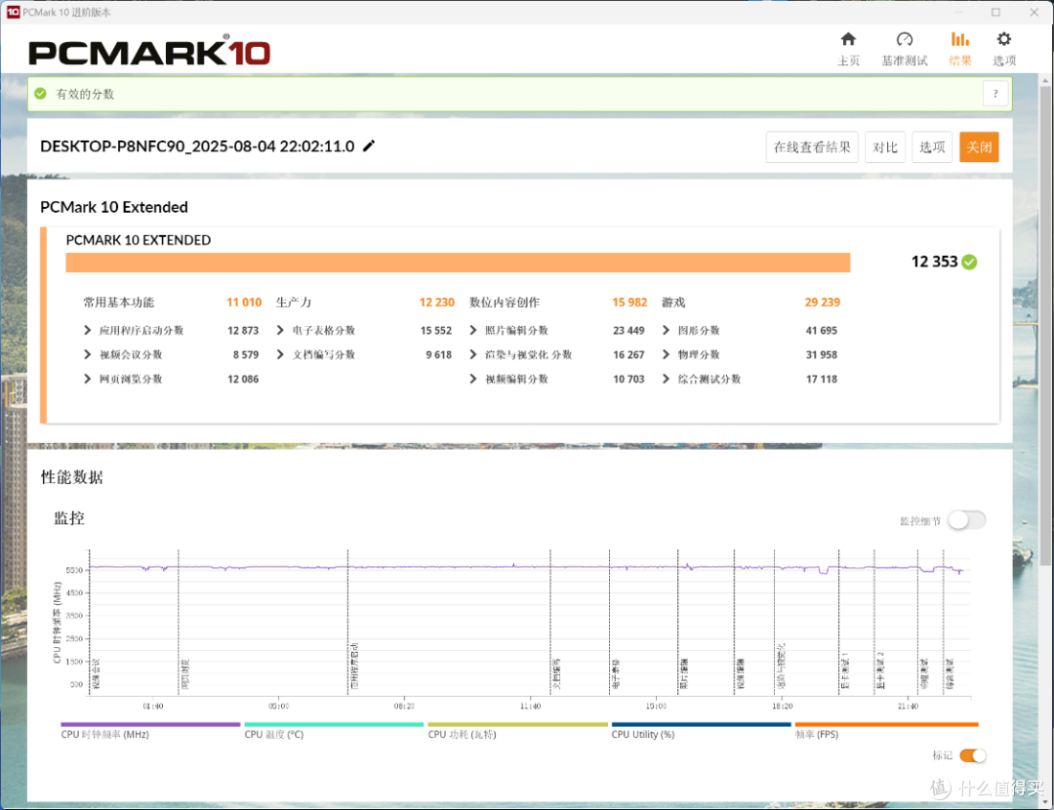Maximize the PCMark 10 window
Image resolution: width=1054 pixels, height=810 pixels.
pyautogui.click(x=995, y=12)
